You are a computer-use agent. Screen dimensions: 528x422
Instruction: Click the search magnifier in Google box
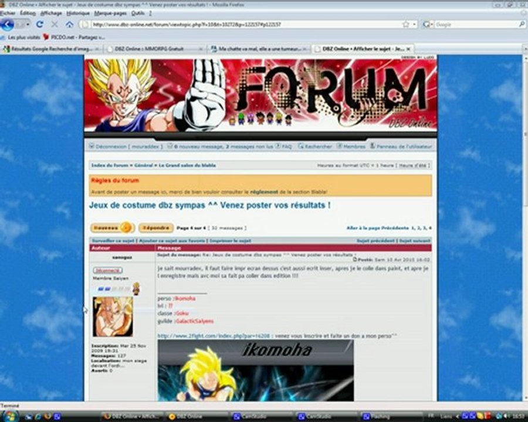[x=522, y=24]
